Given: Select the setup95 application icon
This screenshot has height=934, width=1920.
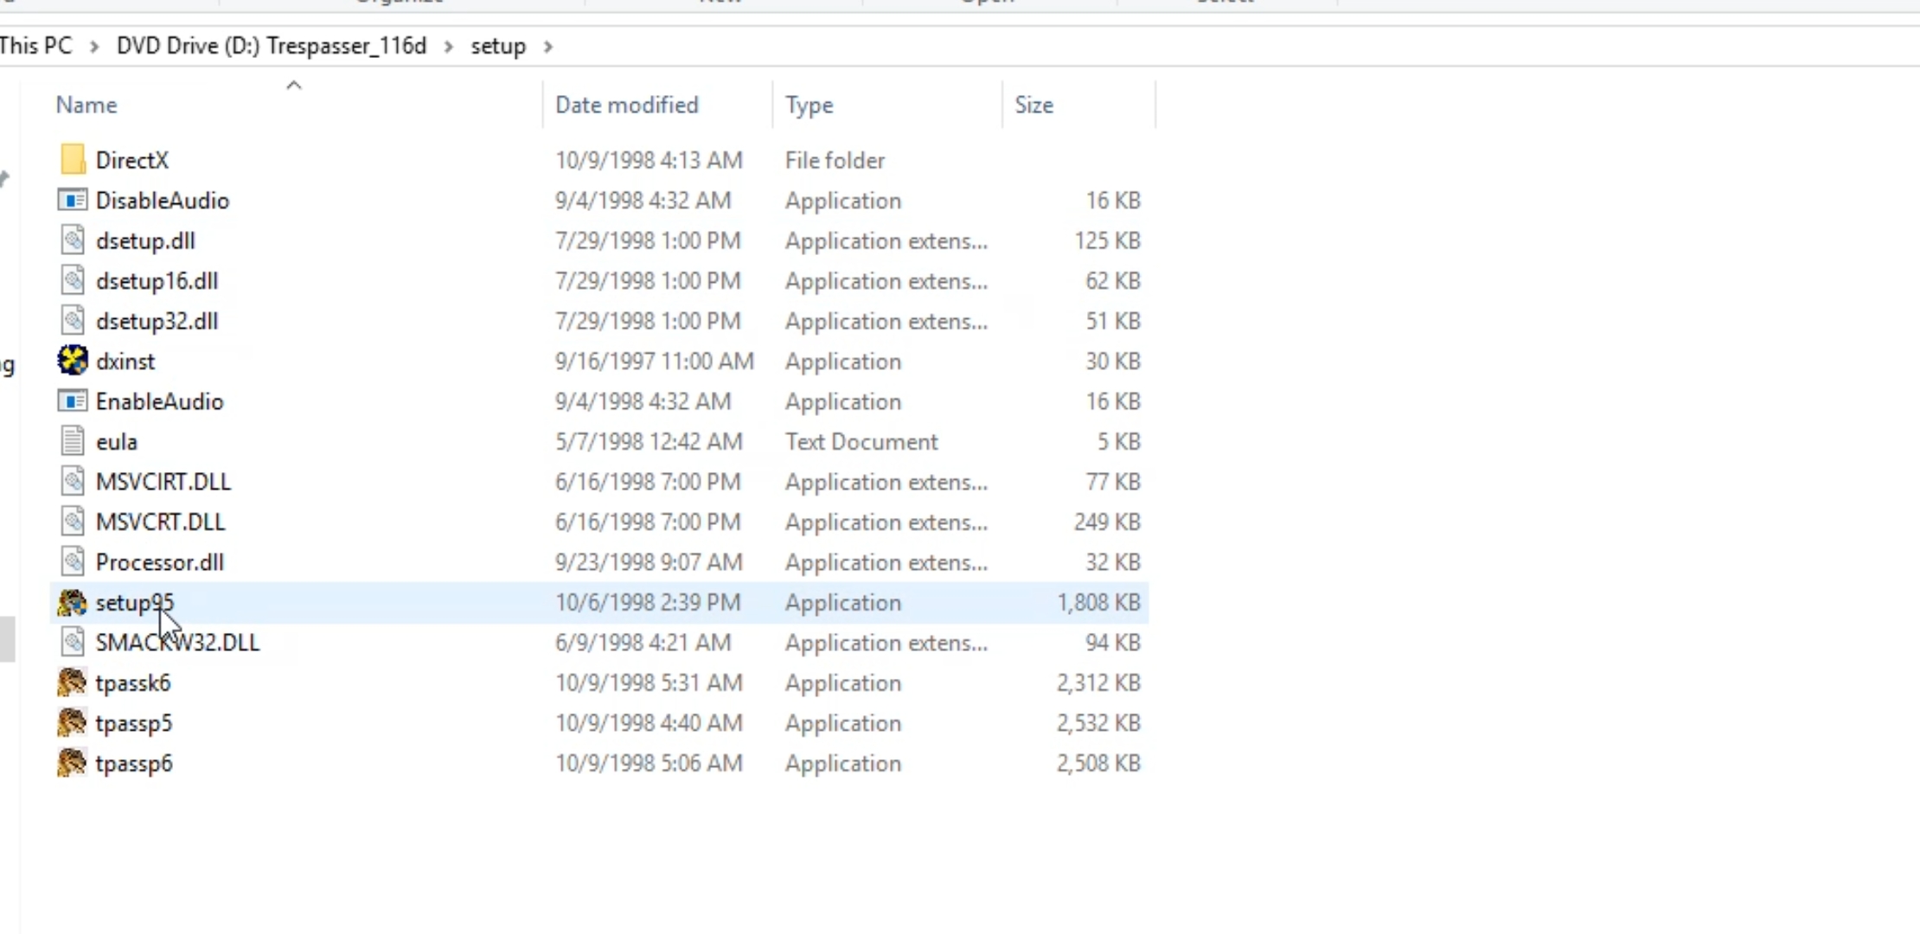Looking at the screenshot, I should coord(73,603).
